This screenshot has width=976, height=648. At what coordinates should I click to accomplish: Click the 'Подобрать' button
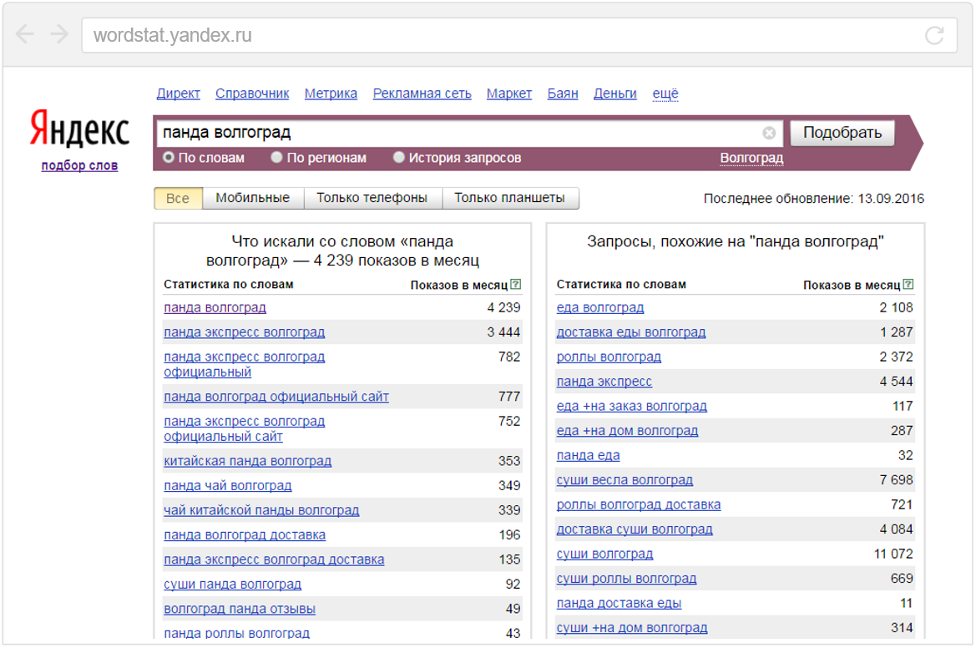[842, 133]
